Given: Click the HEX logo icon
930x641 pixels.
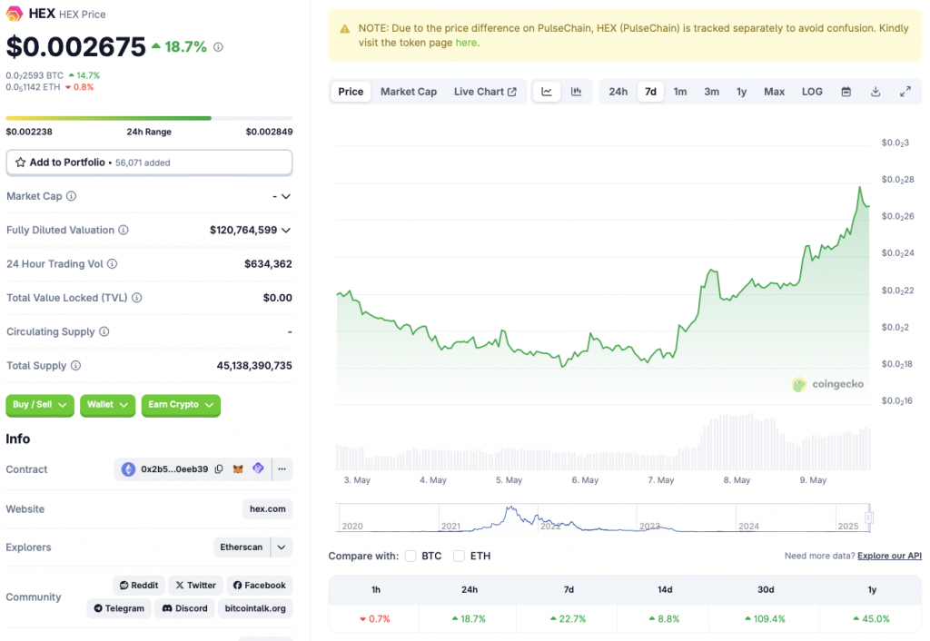Looking at the screenshot, I should [15, 13].
